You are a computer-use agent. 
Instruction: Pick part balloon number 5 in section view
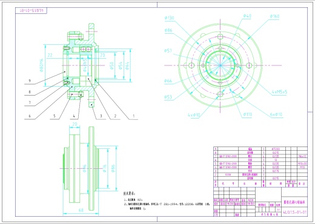55,116
